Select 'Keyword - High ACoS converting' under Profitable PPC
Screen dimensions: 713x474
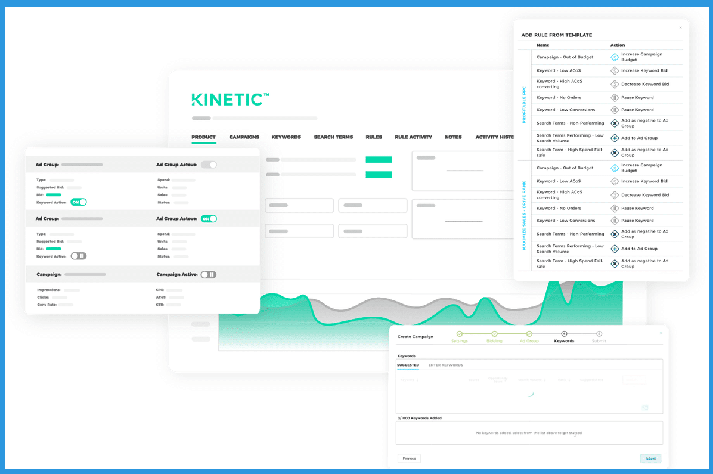point(559,84)
